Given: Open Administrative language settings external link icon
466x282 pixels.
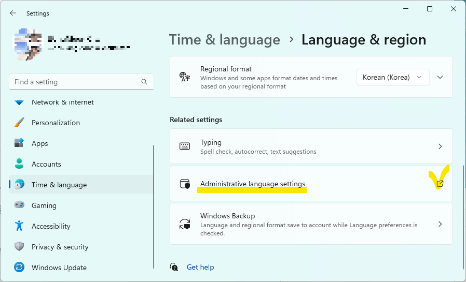Looking at the screenshot, I should [x=440, y=184].
